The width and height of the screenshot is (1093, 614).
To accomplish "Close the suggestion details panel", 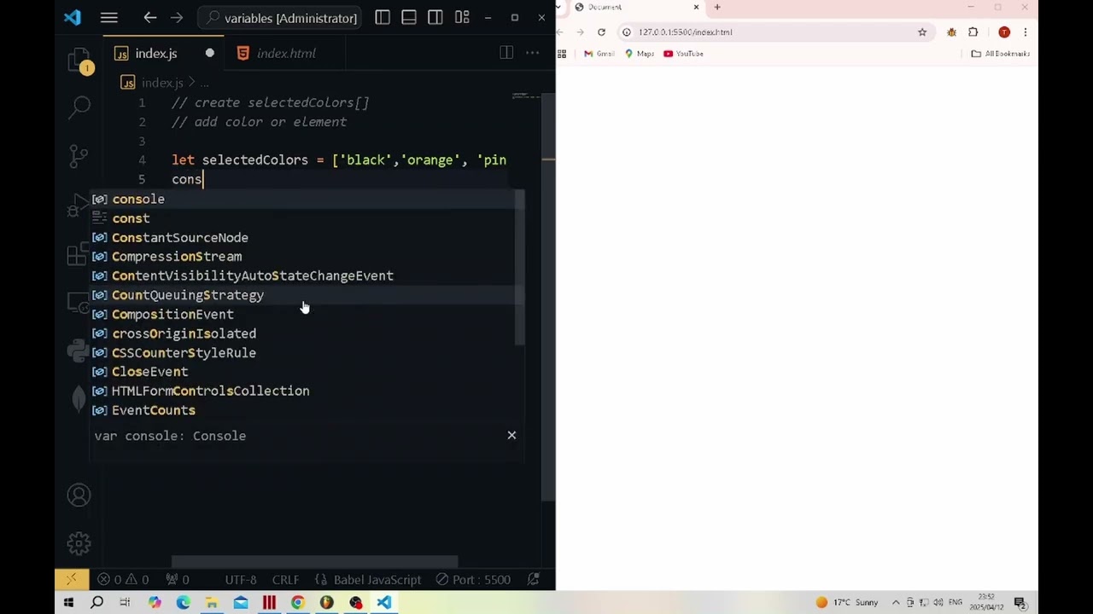I will pyautogui.click(x=511, y=436).
